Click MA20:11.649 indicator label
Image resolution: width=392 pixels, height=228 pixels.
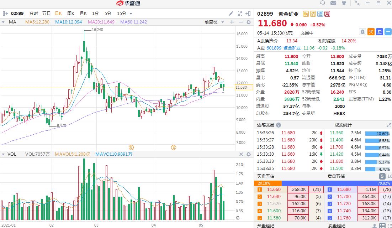(101, 22)
